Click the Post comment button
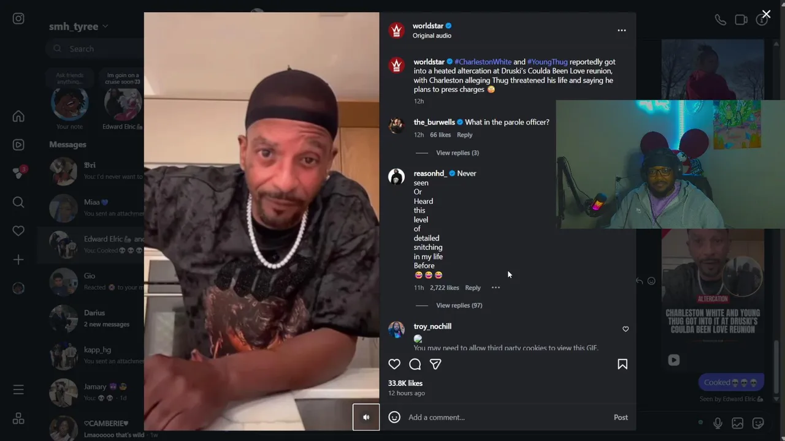The width and height of the screenshot is (785, 441). (621, 417)
